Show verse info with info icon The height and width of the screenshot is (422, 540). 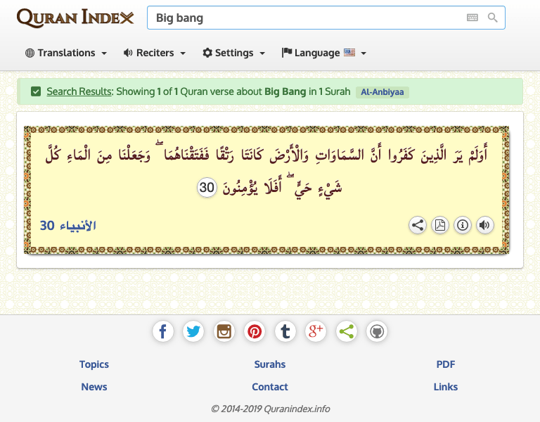463,225
